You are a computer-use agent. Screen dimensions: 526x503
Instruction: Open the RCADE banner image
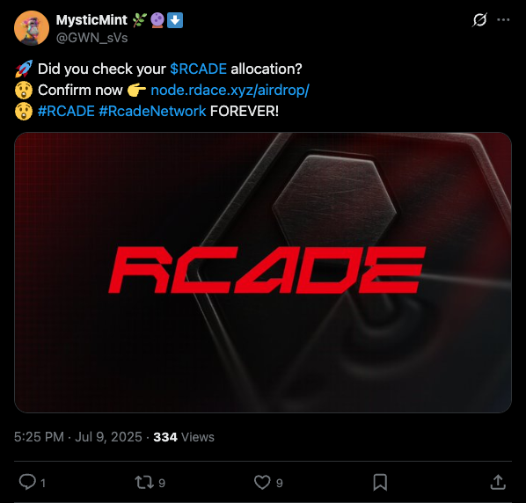coord(263,273)
